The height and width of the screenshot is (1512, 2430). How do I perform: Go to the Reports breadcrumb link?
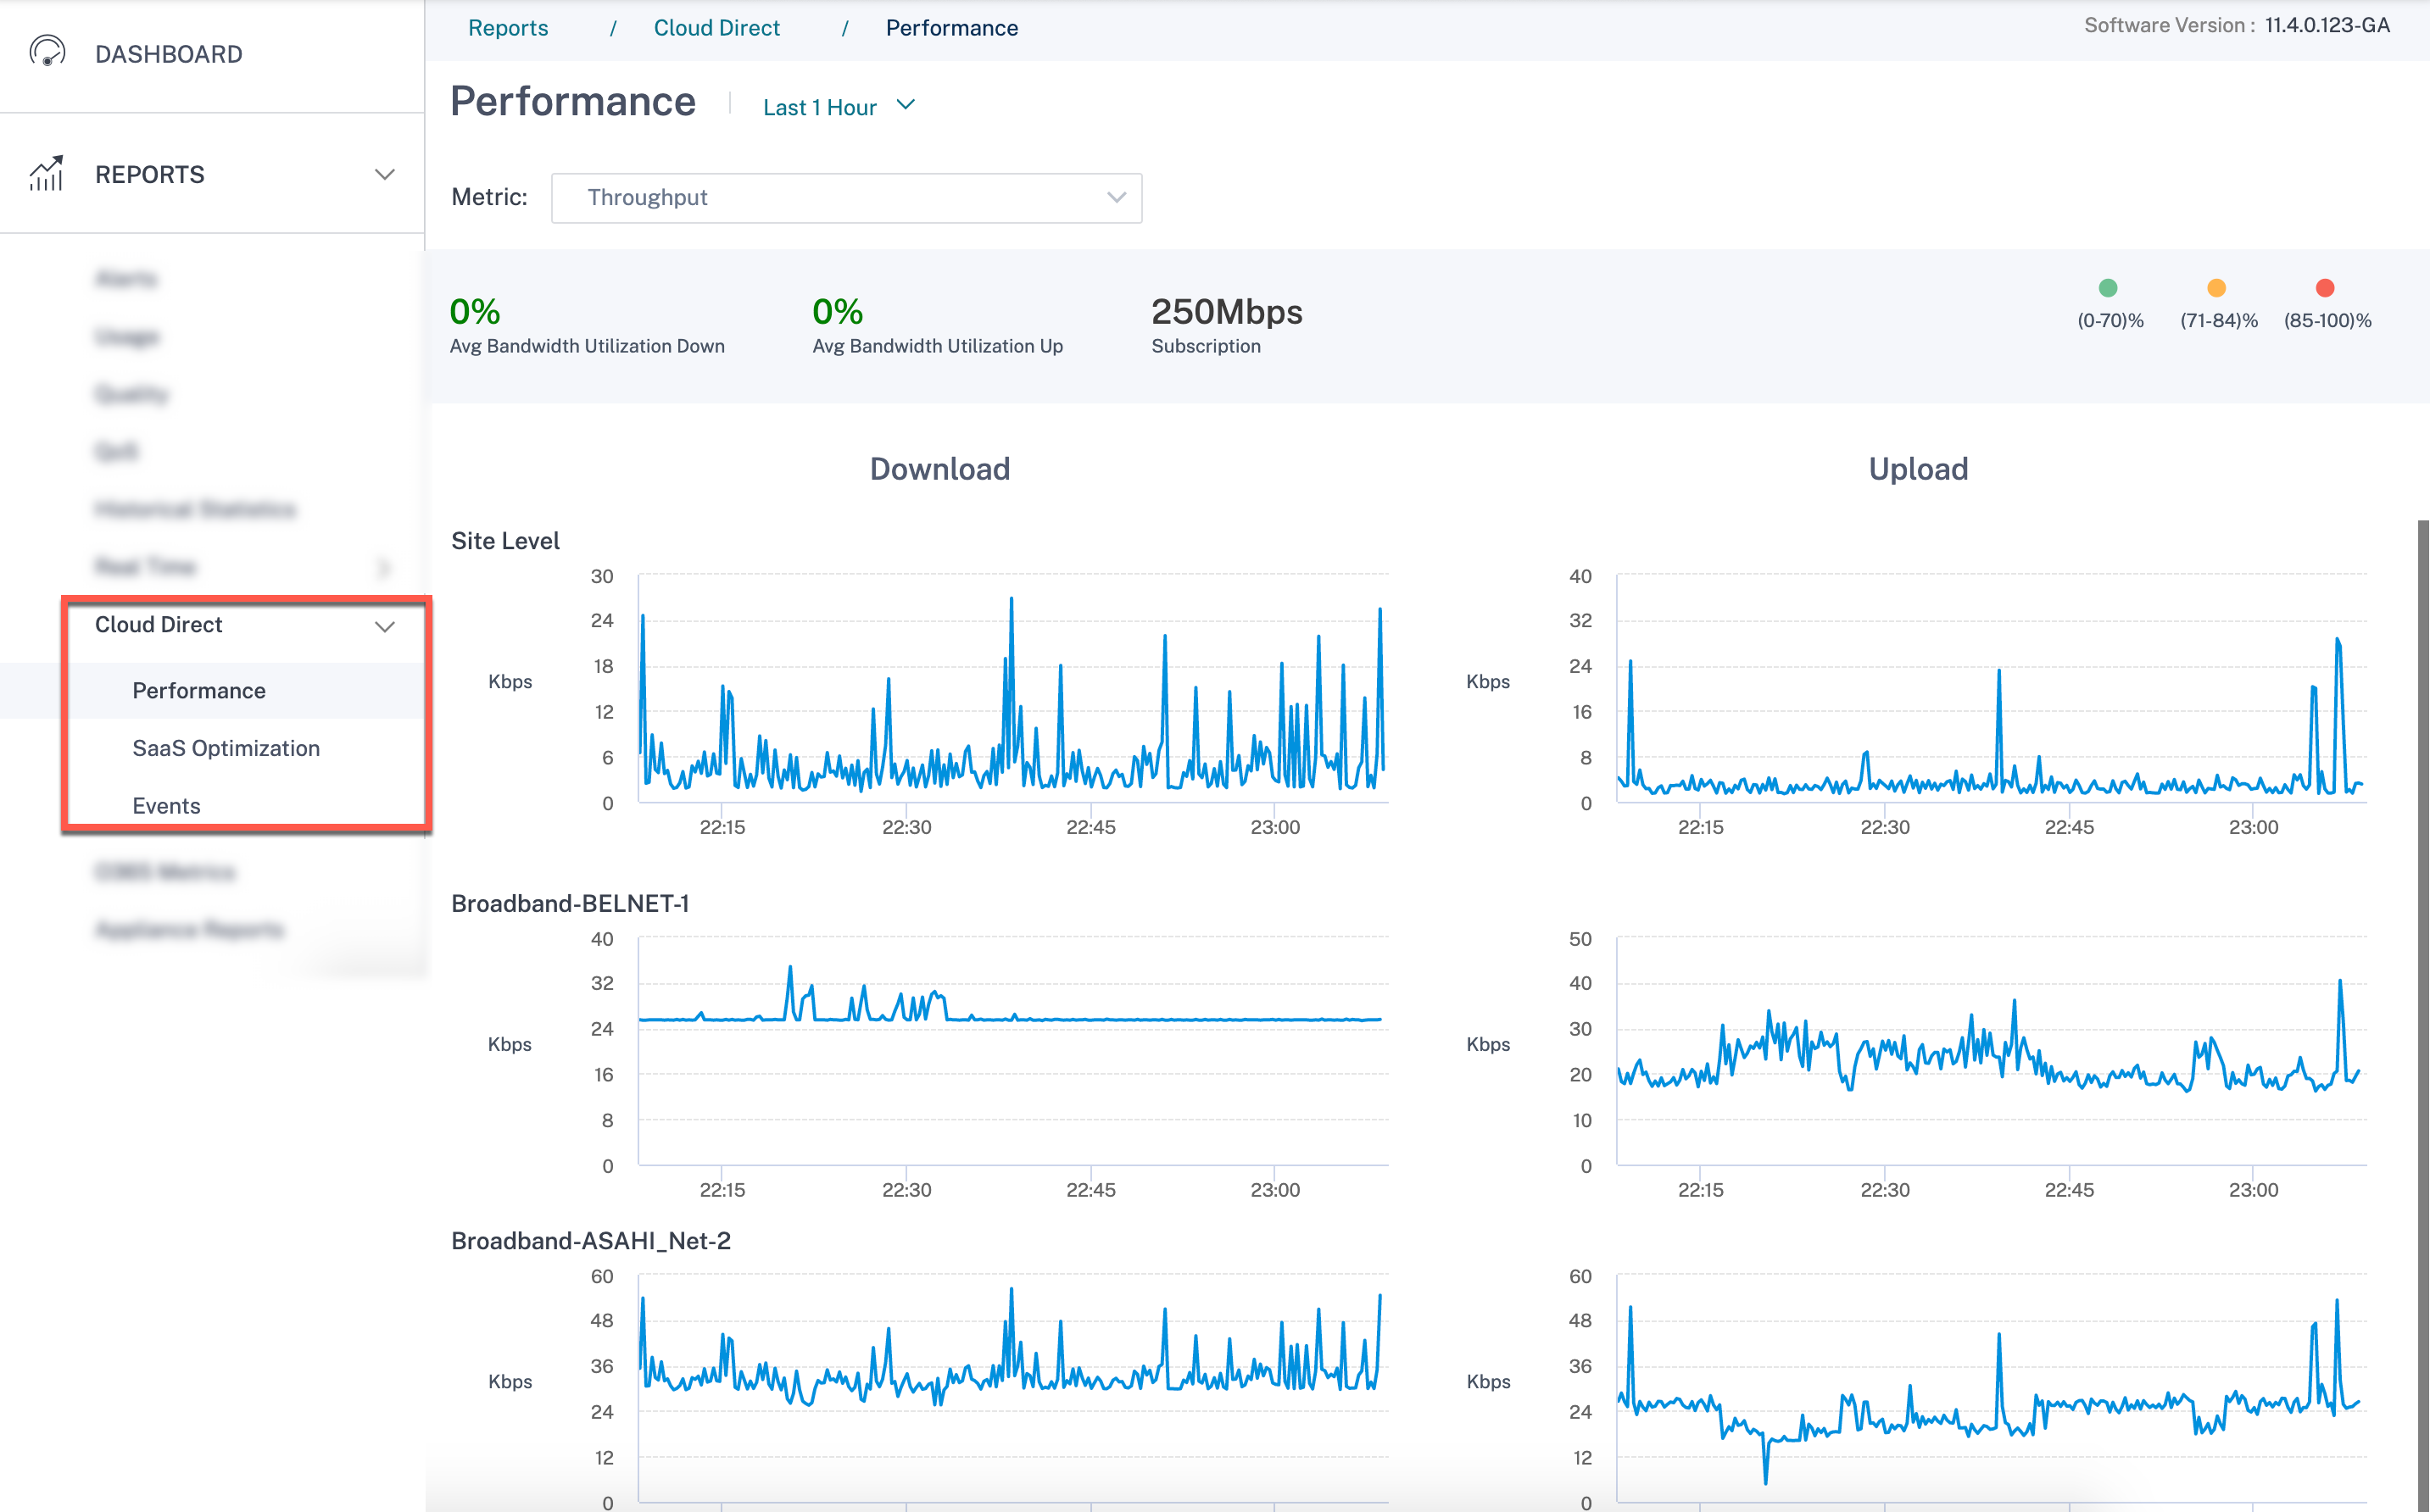[508, 27]
